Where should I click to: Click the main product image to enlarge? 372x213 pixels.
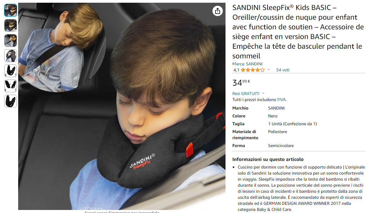[x=122, y=106]
